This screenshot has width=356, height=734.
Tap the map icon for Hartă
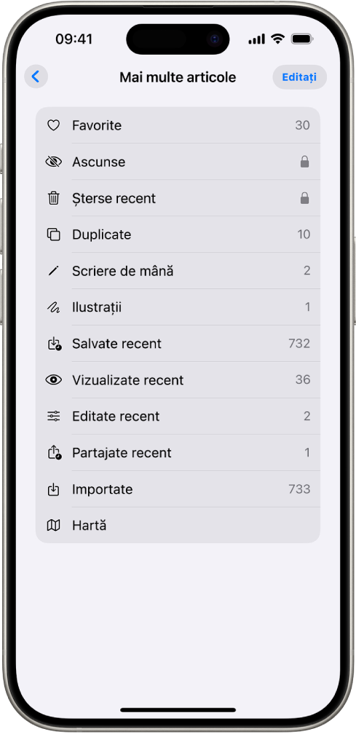point(54,526)
